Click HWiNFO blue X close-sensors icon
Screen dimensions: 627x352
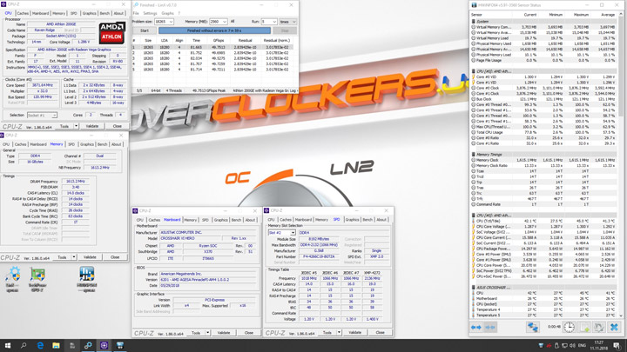(614, 327)
